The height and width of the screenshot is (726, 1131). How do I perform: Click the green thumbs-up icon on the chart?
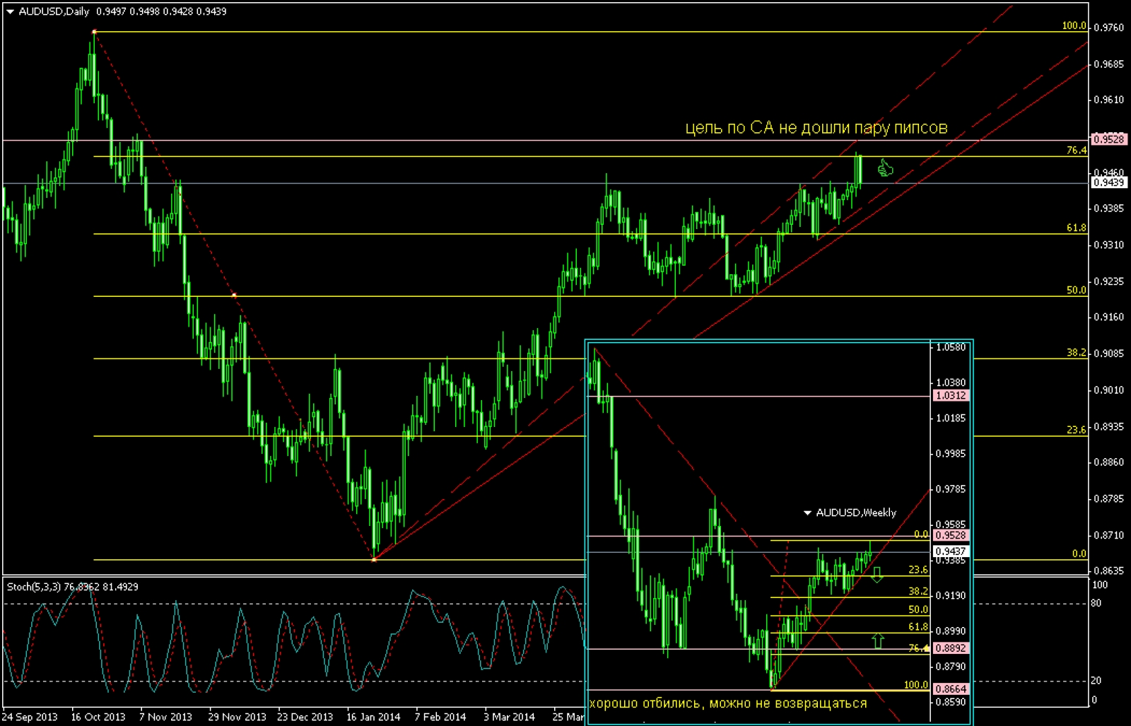click(x=885, y=169)
